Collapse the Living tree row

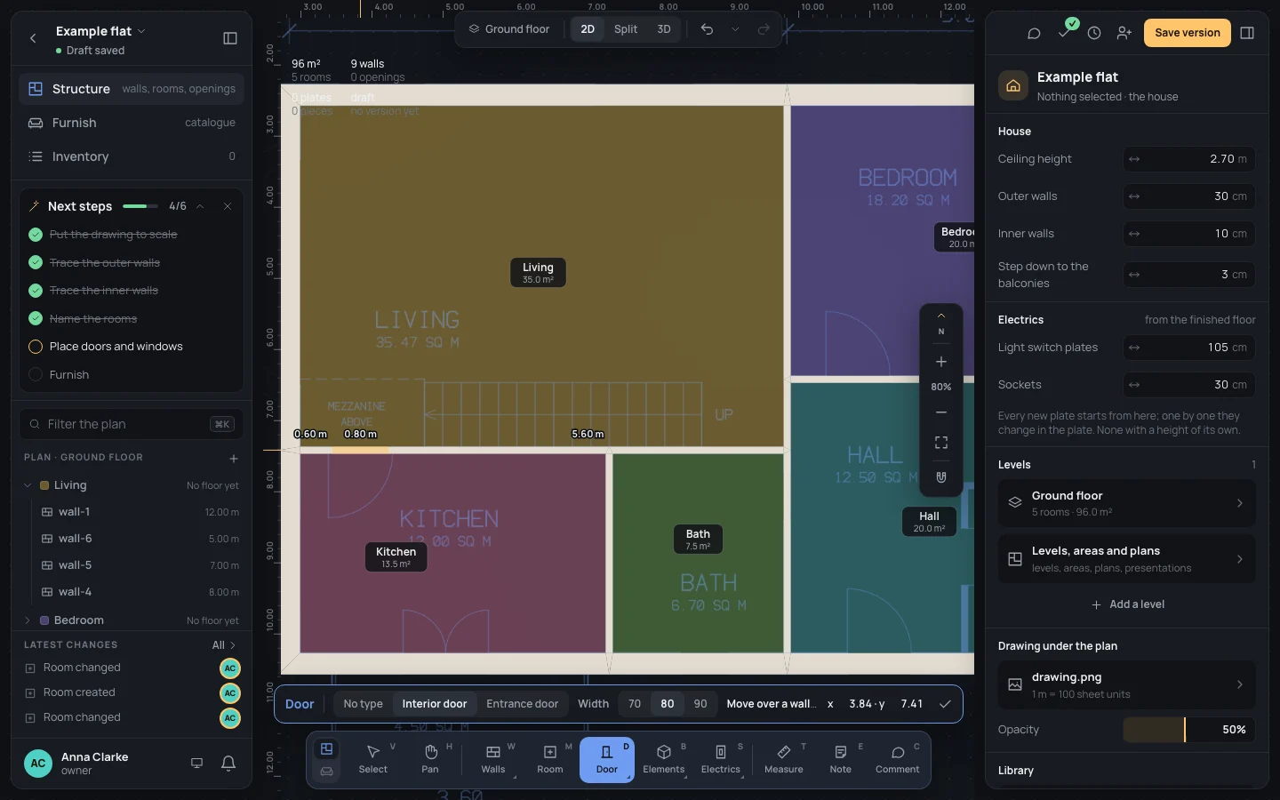[28, 485]
